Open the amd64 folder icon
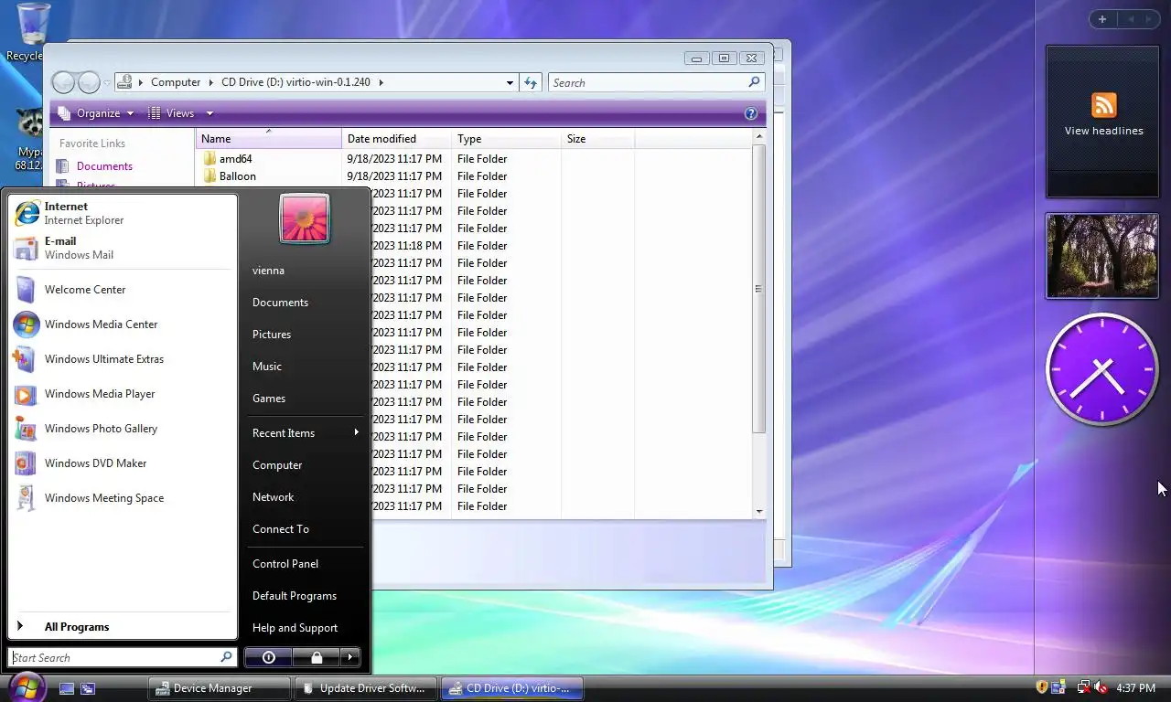Viewport: 1171px width, 702px height. click(x=209, y=159)
